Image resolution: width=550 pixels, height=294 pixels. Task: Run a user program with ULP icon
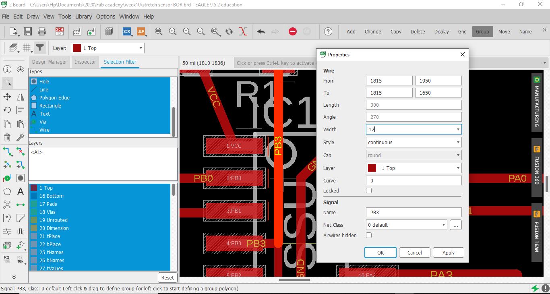(x=141, y=31)
